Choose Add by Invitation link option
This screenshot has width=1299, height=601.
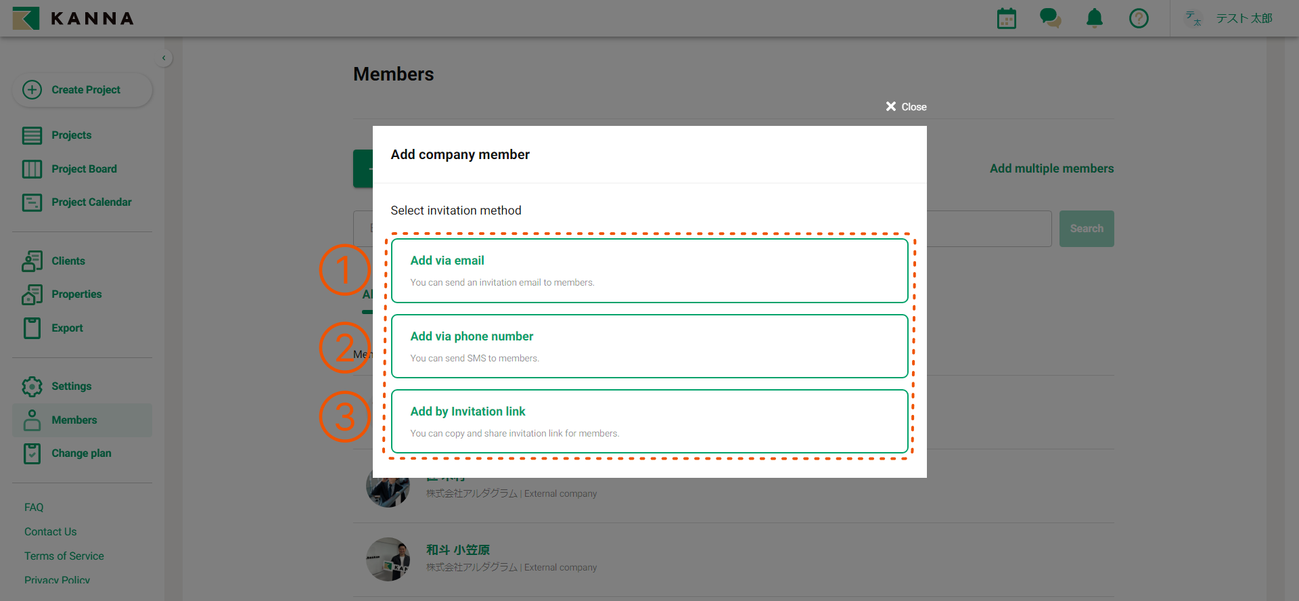(649, 422)
